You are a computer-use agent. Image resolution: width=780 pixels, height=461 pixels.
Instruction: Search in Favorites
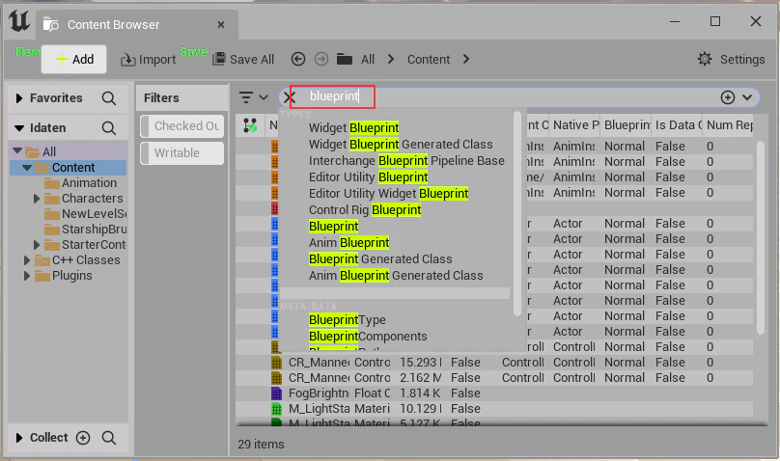tap(109, 98)
